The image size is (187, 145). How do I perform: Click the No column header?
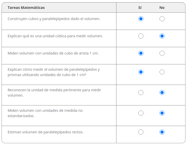click(162, 8)
